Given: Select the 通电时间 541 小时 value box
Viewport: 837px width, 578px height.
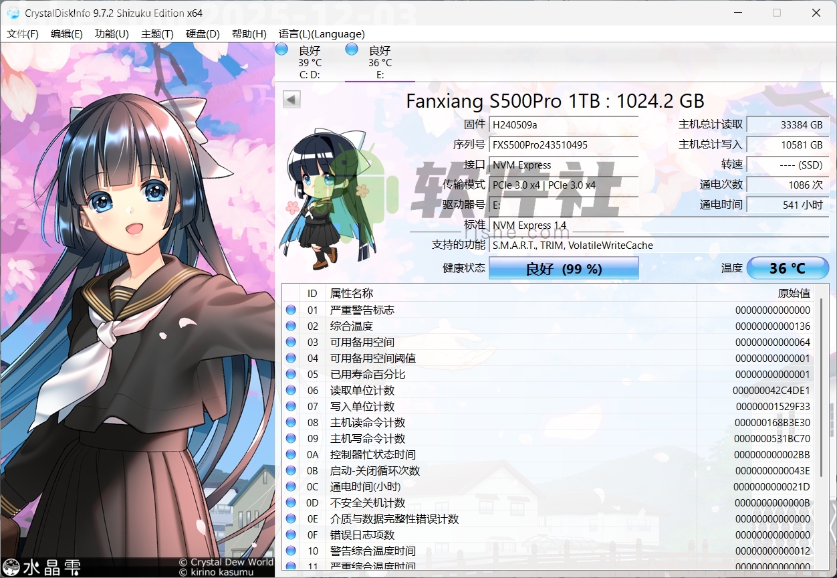Looking at the screenshot, I should coord(788,205).
